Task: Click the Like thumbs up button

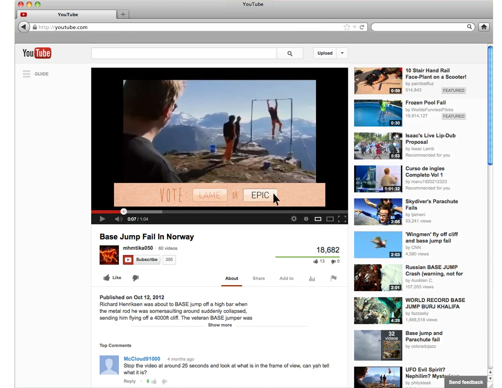Action: pos(112,278)
